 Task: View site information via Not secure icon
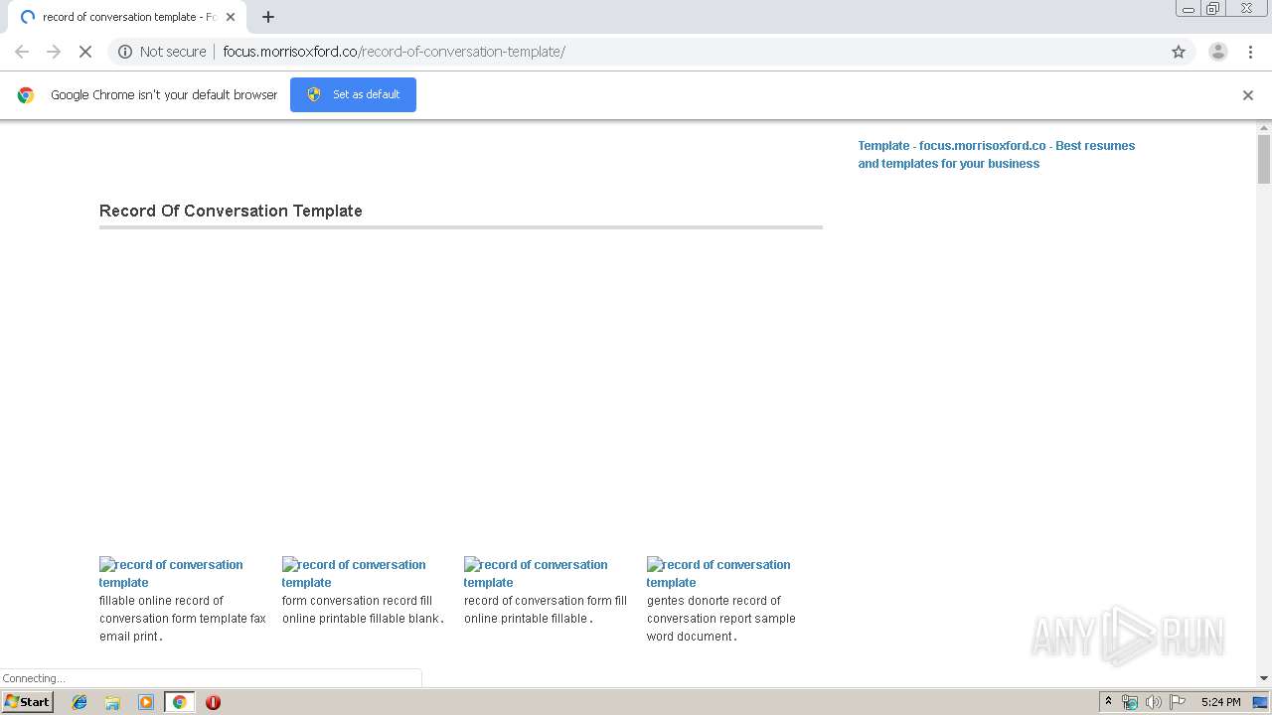(125, 52)
